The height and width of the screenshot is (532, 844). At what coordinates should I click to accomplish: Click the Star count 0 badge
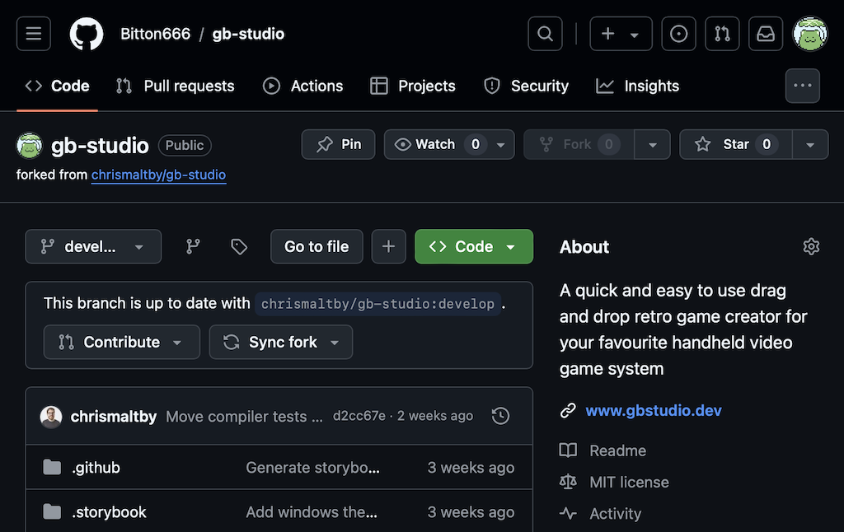(x=767, y=144)
